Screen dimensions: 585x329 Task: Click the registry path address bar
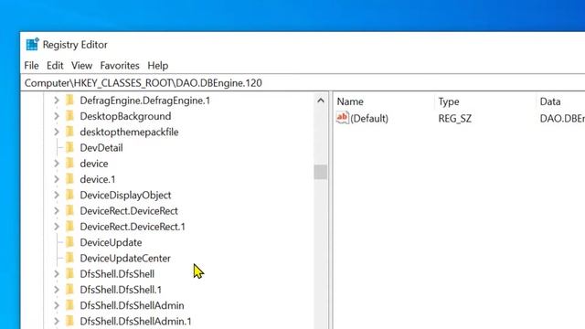(x=303, y=83)
